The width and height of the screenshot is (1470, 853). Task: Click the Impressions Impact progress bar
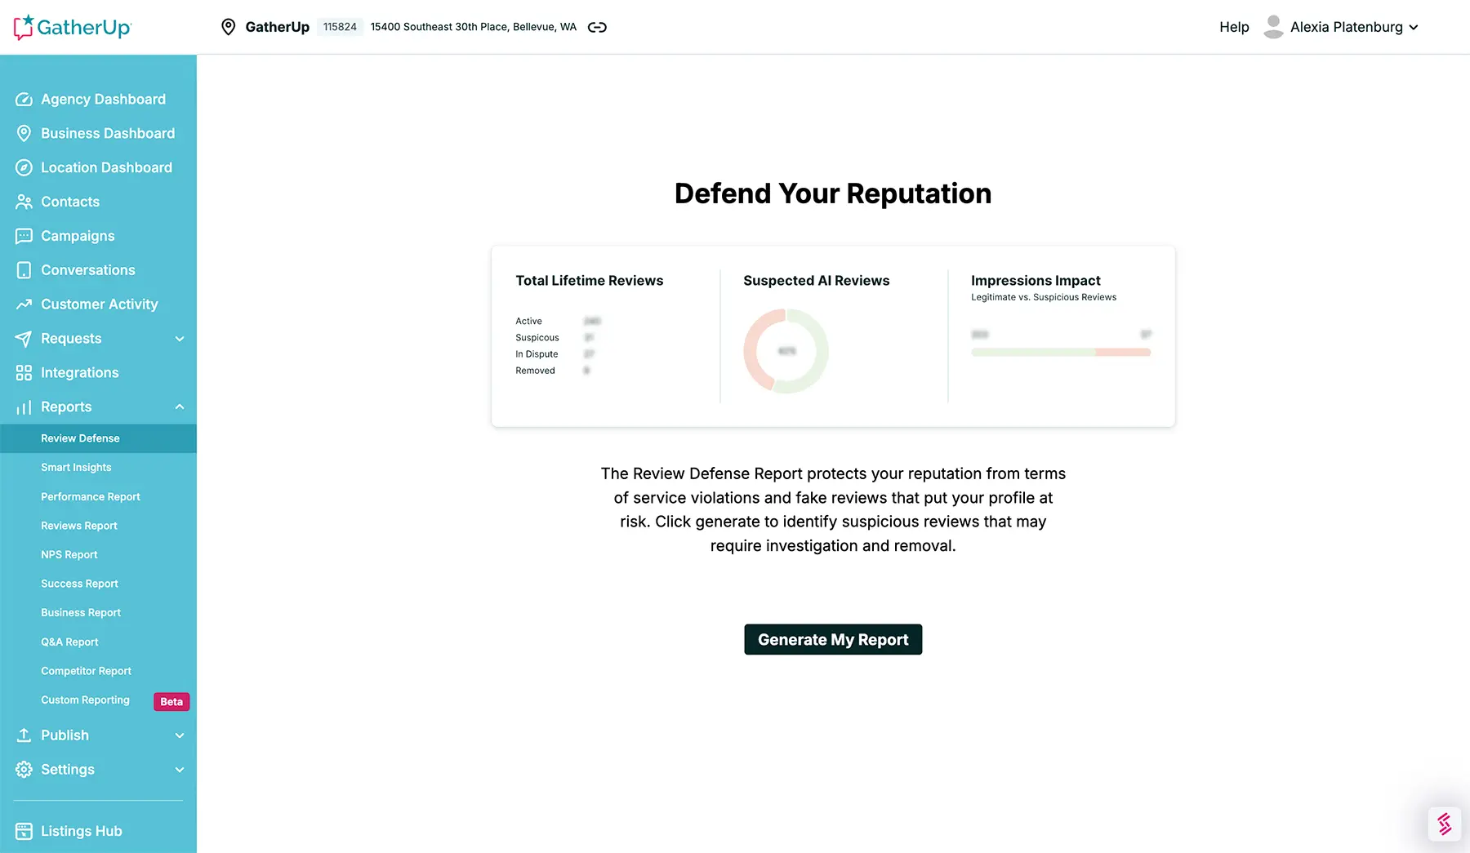pyautogui.click(x=1060, y=353)
